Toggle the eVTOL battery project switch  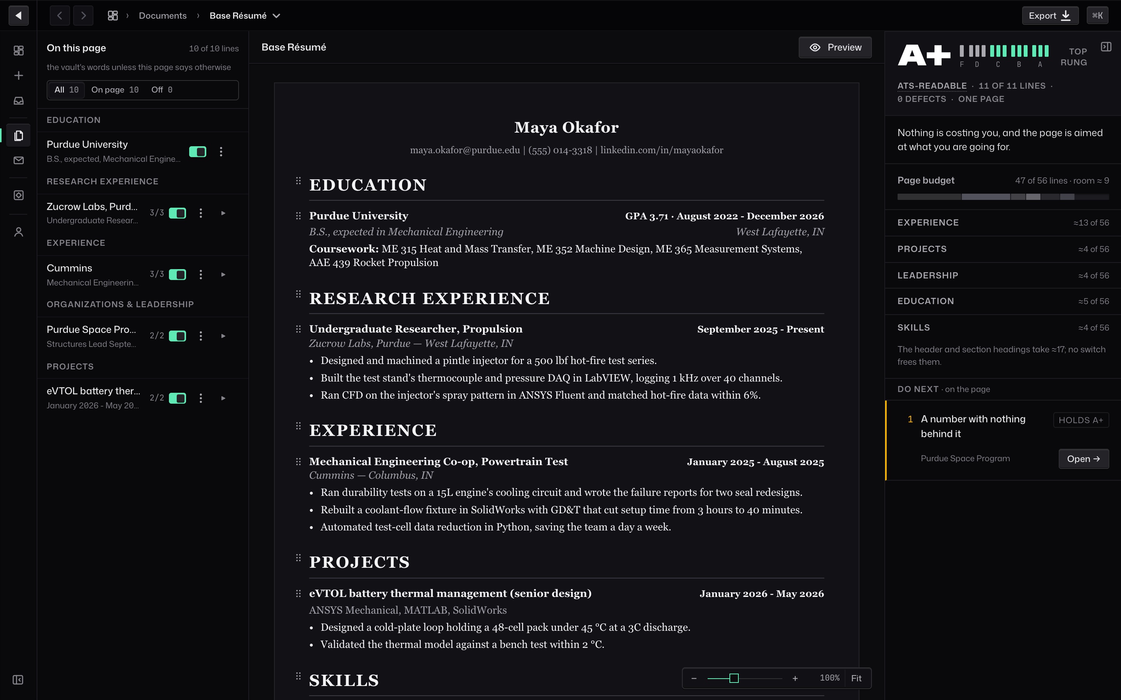(x=177, y=398)
